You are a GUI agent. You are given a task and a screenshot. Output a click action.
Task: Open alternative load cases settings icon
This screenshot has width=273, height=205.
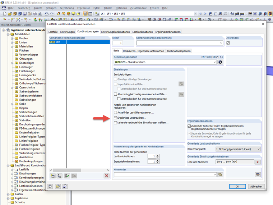[x=181, y=94]
